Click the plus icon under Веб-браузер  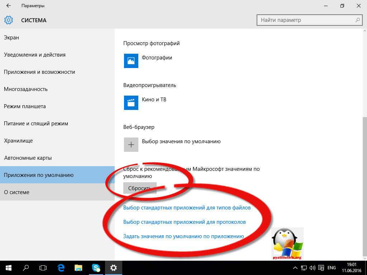click(131, 144)
